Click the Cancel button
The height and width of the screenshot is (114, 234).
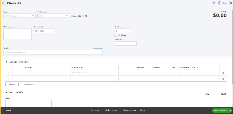[8, 110]
